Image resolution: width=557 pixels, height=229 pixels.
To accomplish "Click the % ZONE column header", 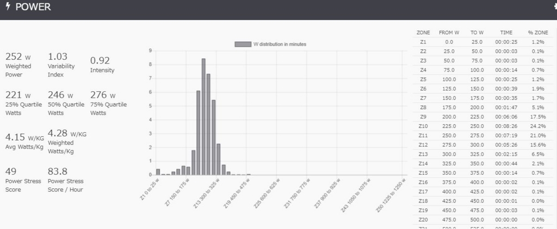I will coord(538,33).
